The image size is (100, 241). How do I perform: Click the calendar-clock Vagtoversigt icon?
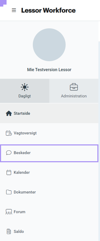click(9, 133)
